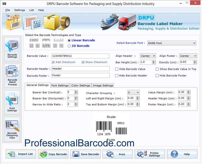
Task: Increase Top and Bottom Margin value
Action: click(x=137, y=103)
